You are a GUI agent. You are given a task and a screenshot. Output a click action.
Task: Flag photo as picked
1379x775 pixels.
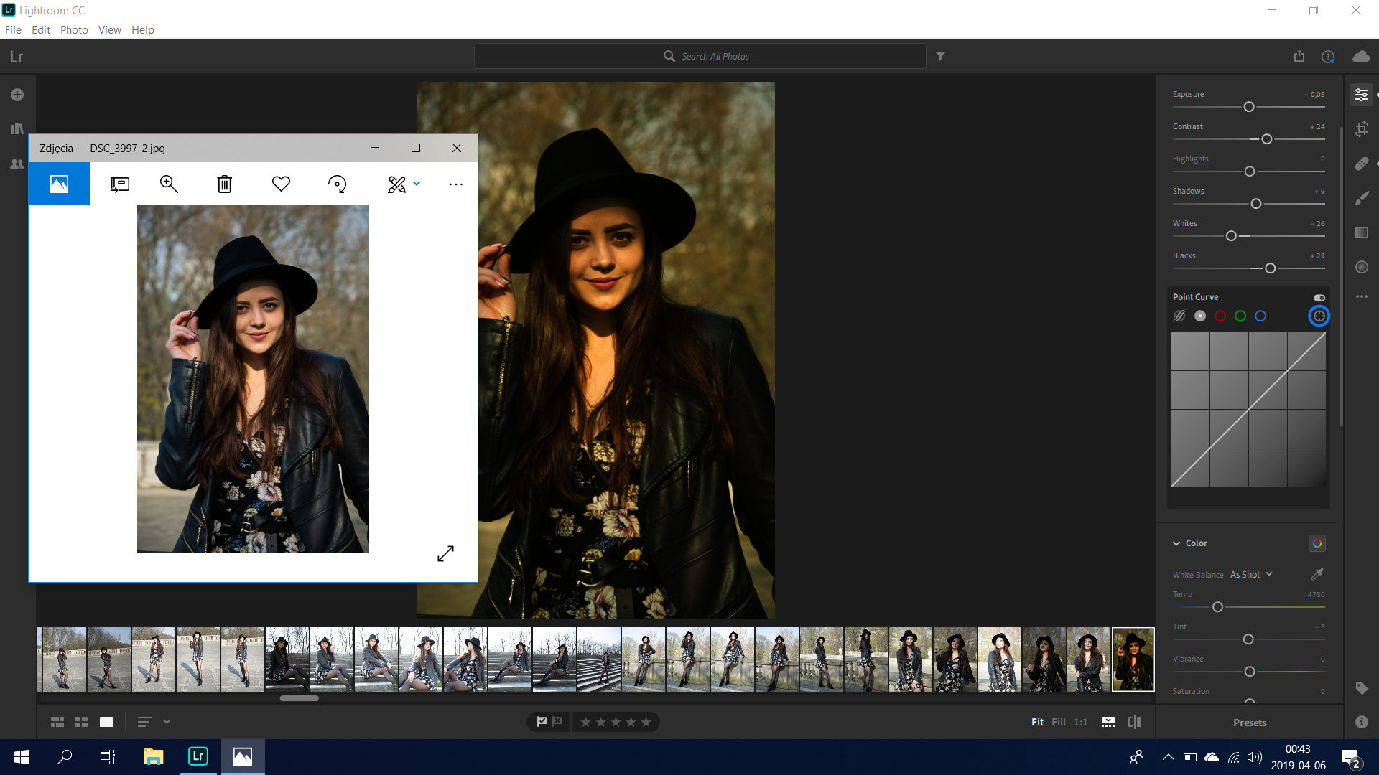[542, 722]
